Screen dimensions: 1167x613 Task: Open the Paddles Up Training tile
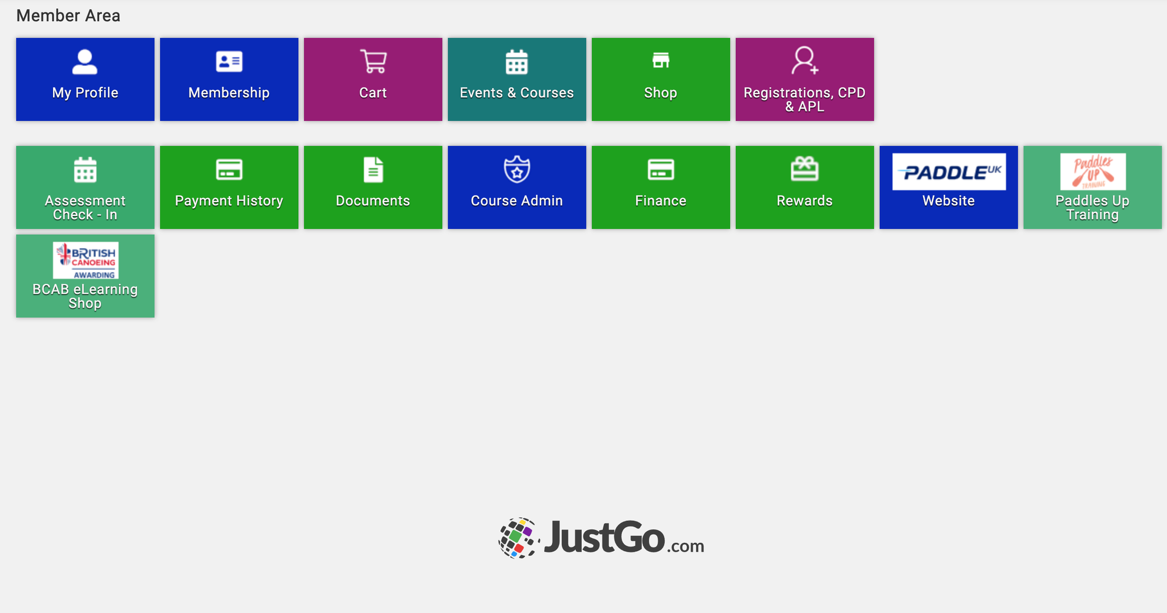point(1092,187)
